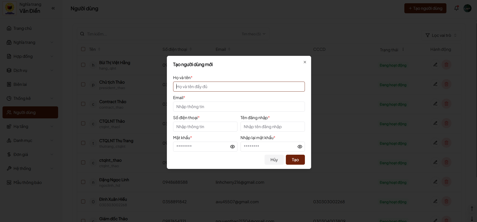Expand the Tìm theo (5) dropdown
The height and width of the screenshot is (222, 477).
click(x=254, y=34)
